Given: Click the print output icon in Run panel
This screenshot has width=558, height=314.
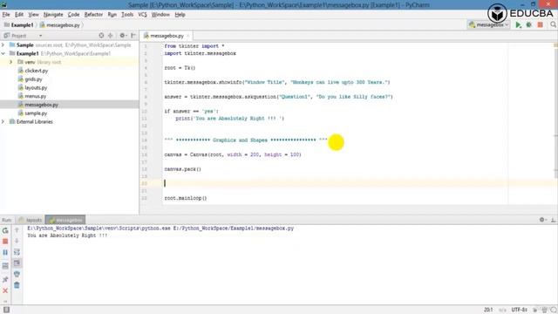Looking at the screenshot, I should click(x=17, y=275).
